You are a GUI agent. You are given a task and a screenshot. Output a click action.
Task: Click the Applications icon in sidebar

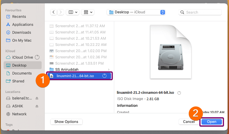point(8,24)
